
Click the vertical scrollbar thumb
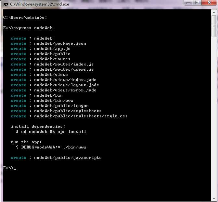[x=214, y=26]
